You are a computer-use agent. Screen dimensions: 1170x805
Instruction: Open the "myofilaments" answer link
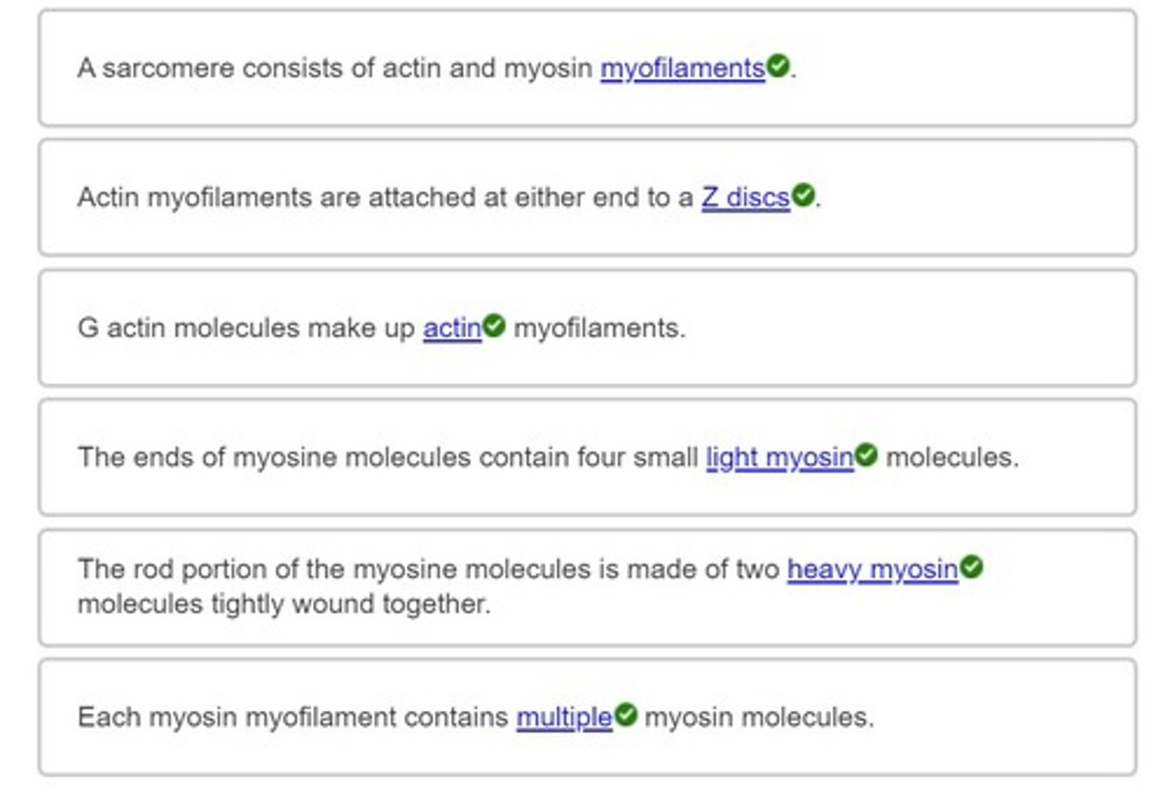682,68
